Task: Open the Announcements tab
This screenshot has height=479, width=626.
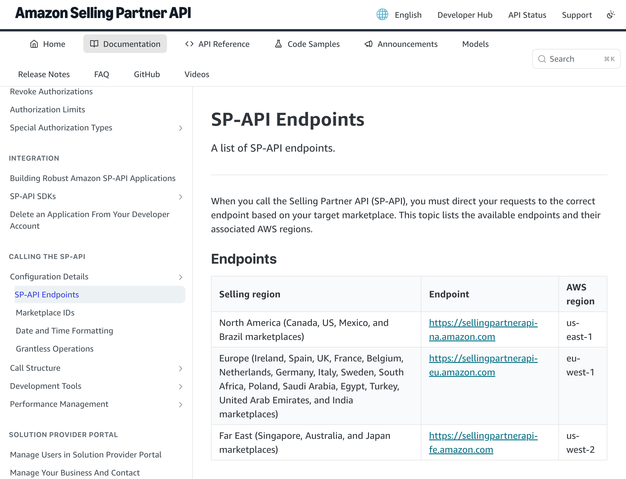Action: point(401,44)
